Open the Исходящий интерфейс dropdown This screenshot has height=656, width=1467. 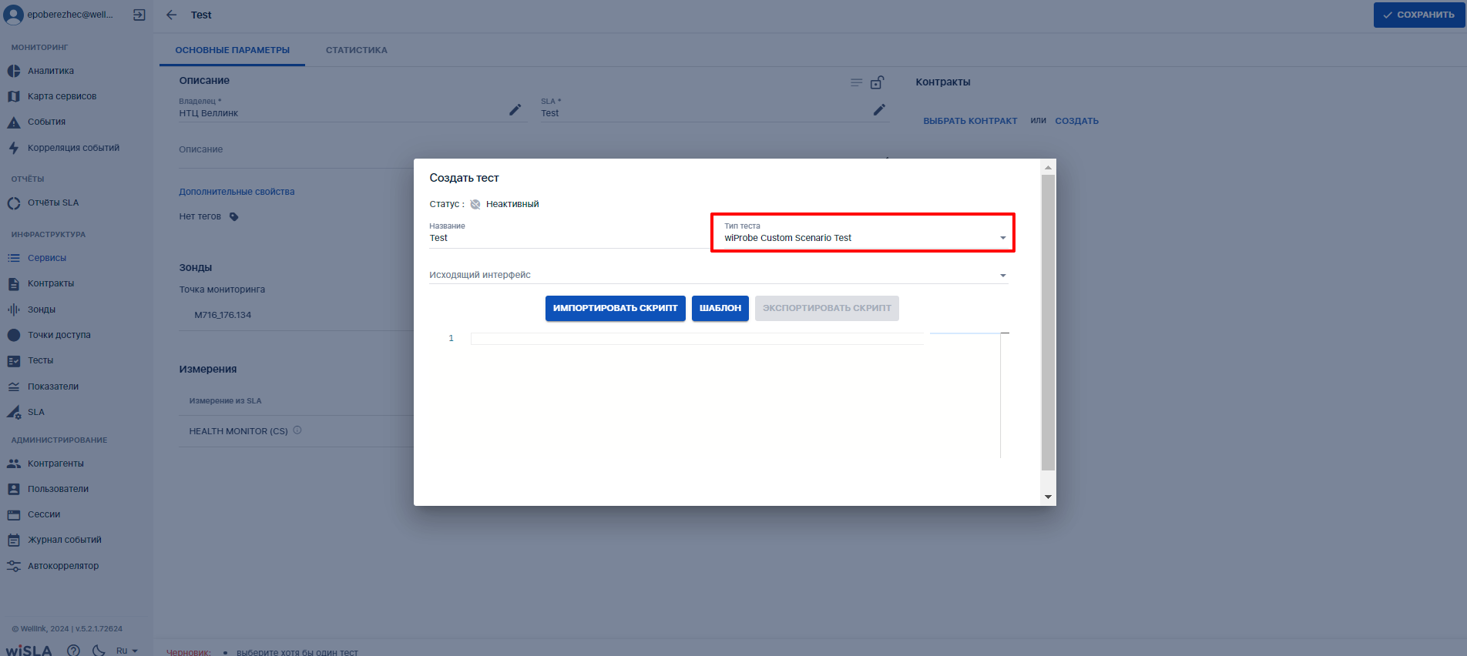coord(719,275)
